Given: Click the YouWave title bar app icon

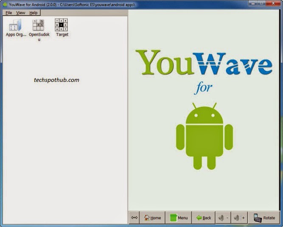Looking at the screenshot, I should coord(5,5).
